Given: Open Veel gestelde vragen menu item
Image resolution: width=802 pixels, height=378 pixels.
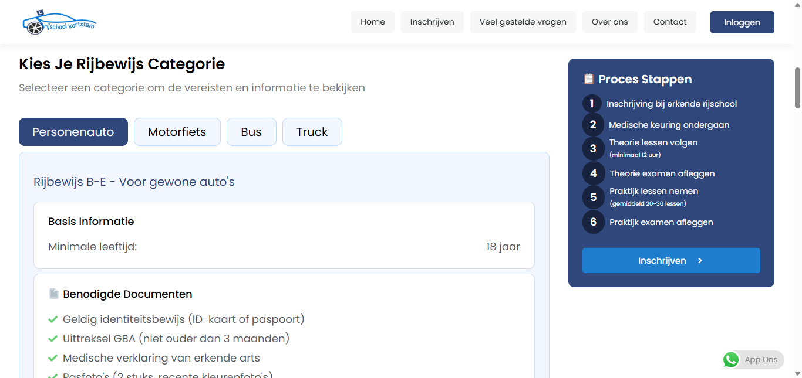Looking at the screenshot, I should [x=523, y=22].
